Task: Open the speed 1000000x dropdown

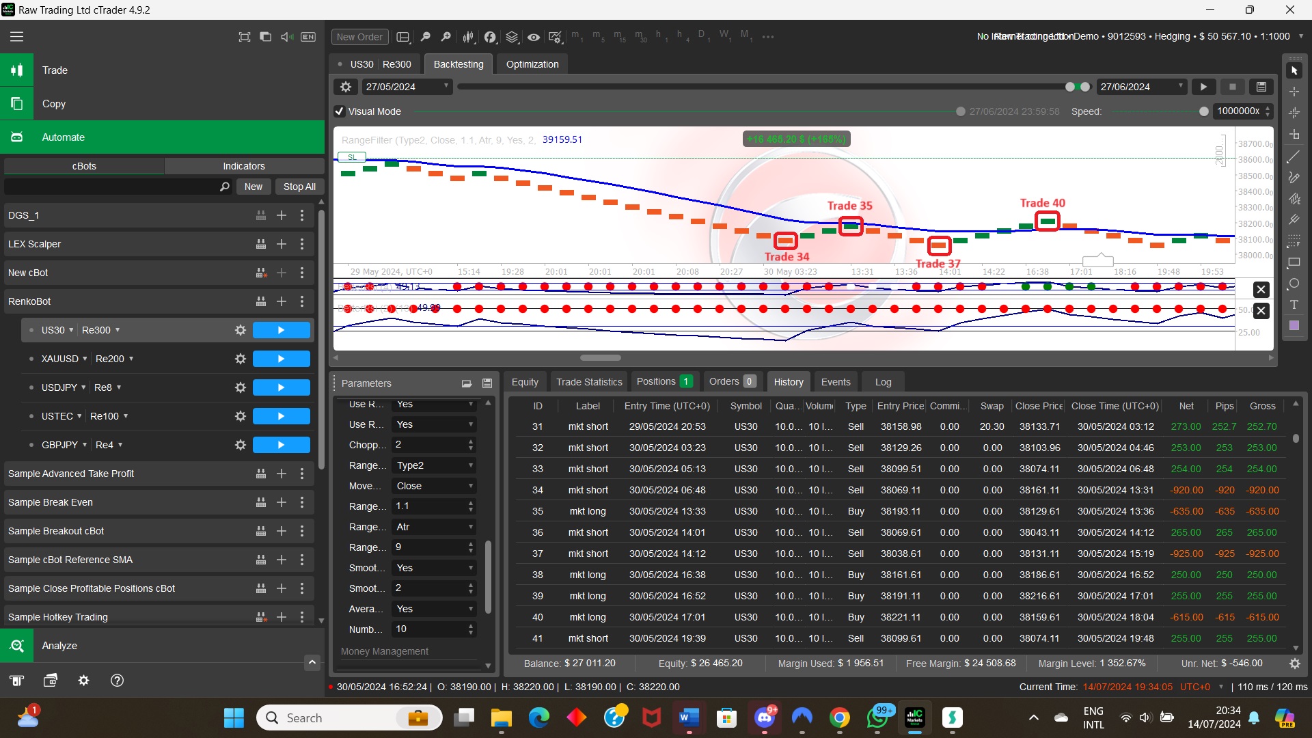Action: (x=1243, y=111)
